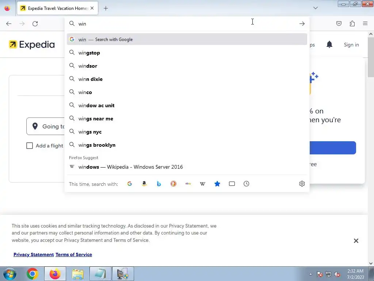Choose the 'wings nyc' suggestion
This screenshot has height=281, width=374.
[187, 132]
